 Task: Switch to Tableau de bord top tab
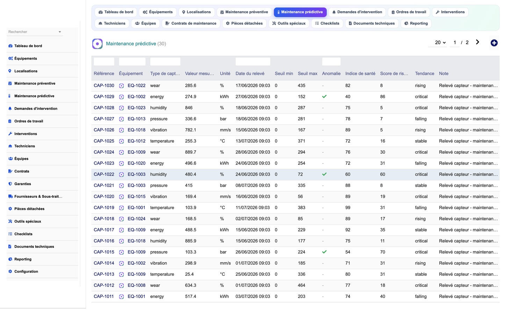point(116,12)
